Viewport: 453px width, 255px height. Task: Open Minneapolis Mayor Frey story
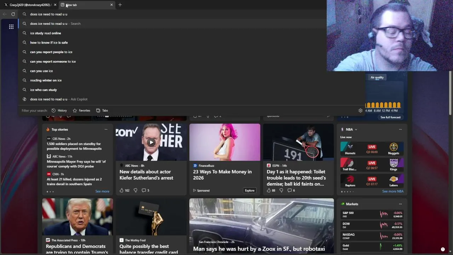[x=76, y=164]
